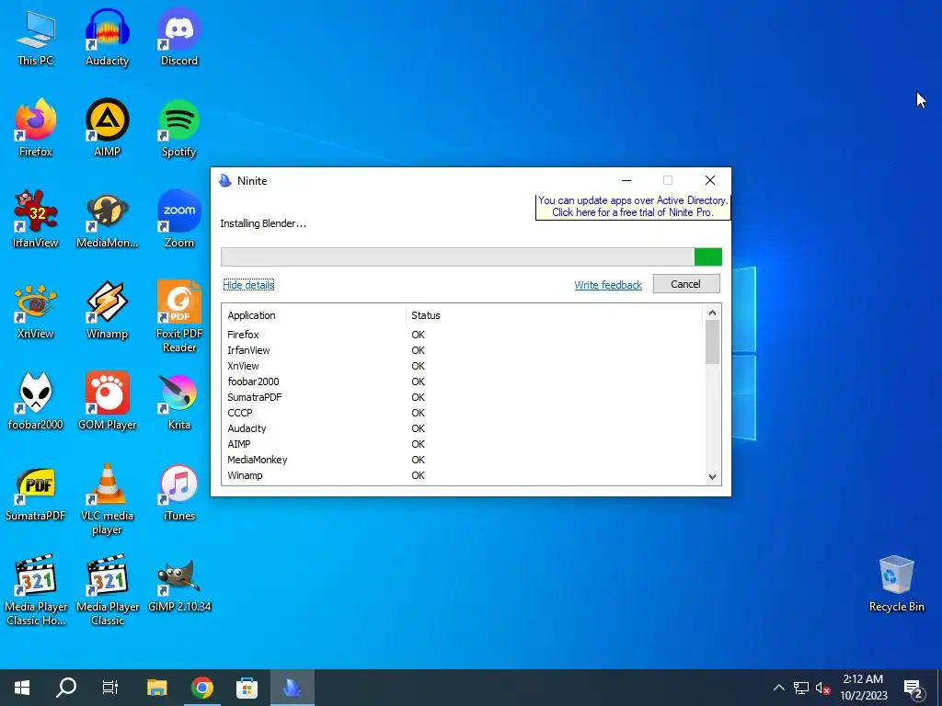Viewport: 942px width, 706px height.
Task: Select the Zoom desktop shortcut
Action: (x=179, y=220)
